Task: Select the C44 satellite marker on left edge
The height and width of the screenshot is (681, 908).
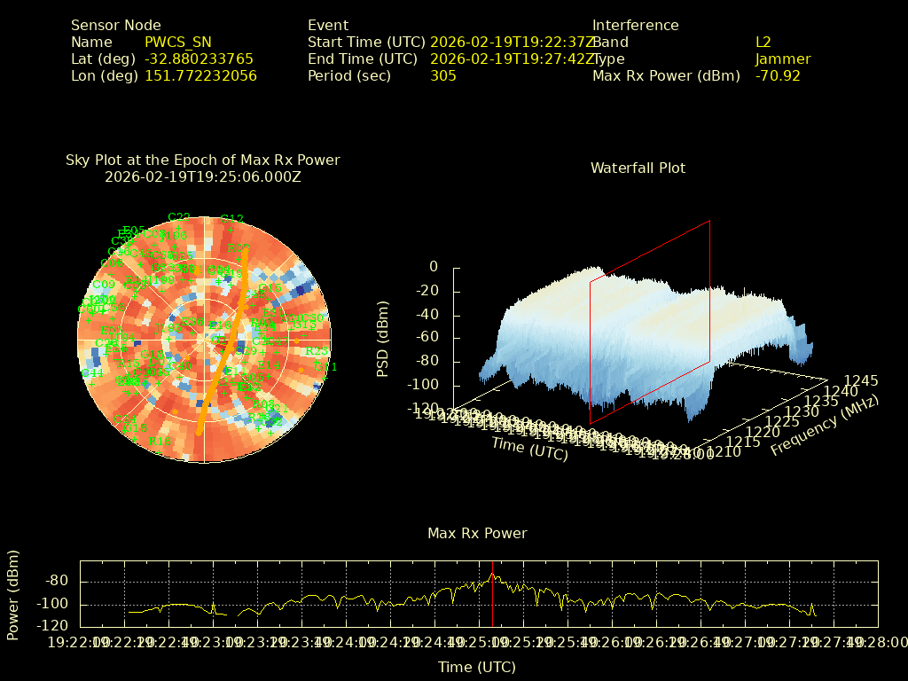Action: pos(93,374)
